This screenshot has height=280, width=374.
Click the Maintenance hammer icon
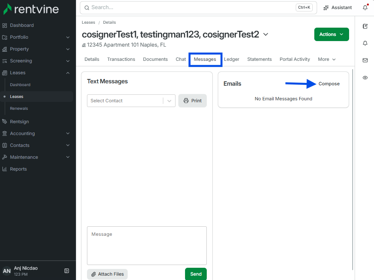click(4, 157)
